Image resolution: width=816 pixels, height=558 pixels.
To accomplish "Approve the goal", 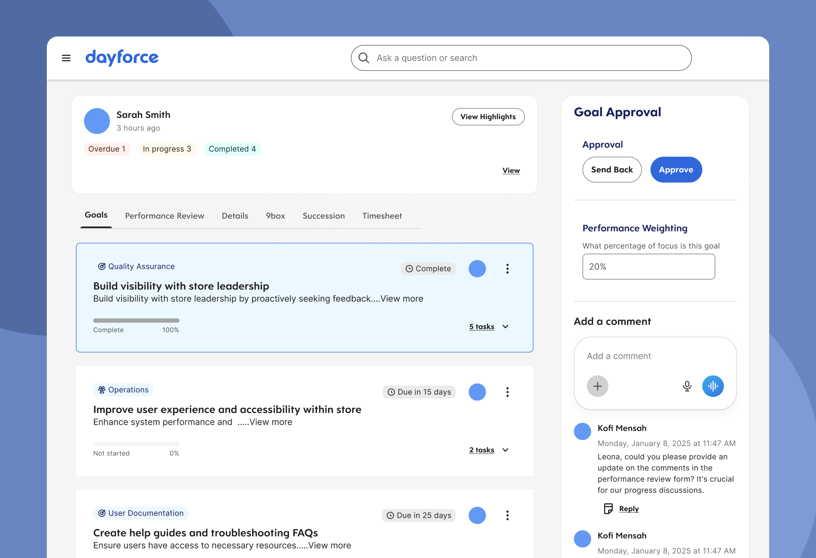I will (676, 169).
